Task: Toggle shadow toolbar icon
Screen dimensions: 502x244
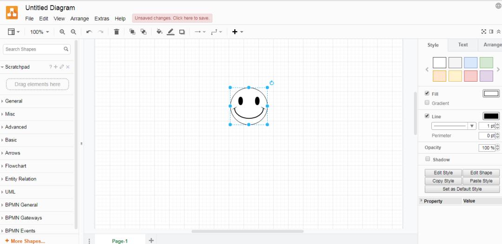Action: (x=182, y=32)
